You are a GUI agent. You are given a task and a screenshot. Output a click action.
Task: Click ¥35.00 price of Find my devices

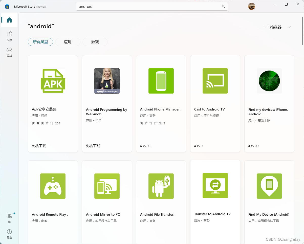(253, 146)
